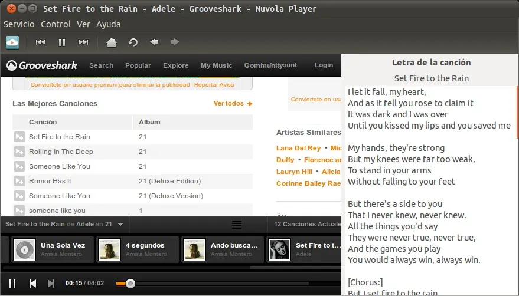Click the premium user upgrade link
This screenshot has width=519, height=296.
point(110,85)
